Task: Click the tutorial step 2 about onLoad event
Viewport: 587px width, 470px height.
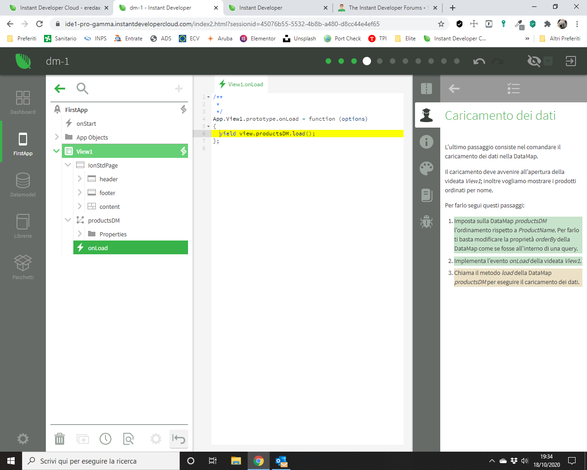Action: click(x=518, y=261)
